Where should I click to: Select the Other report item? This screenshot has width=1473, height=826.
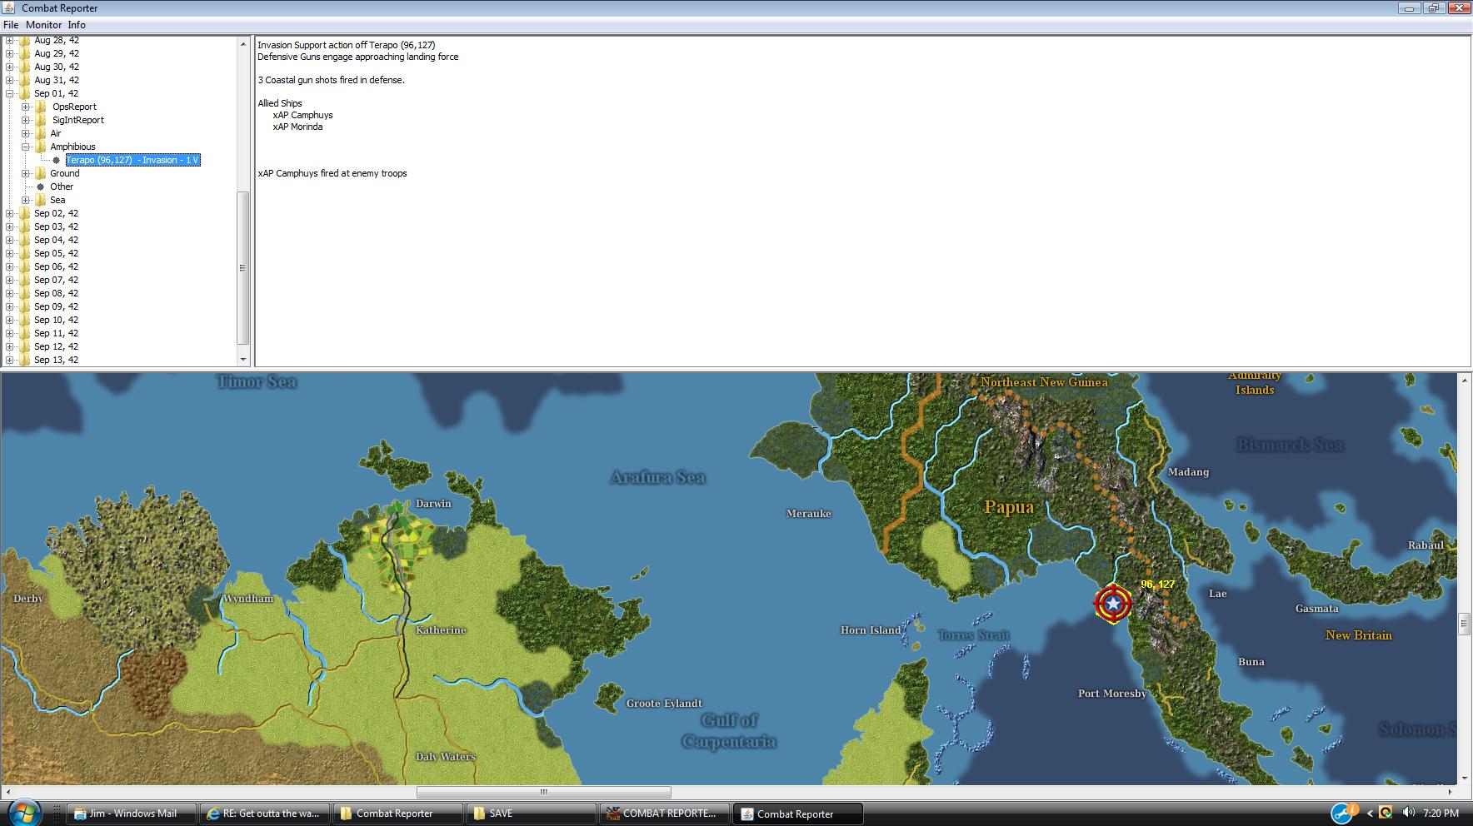[62, 187]
